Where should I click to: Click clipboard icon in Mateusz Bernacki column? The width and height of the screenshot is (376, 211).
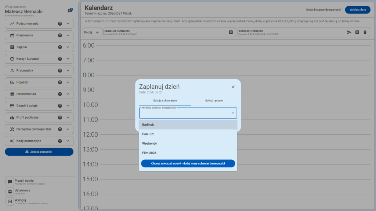[x=231, y=32]
